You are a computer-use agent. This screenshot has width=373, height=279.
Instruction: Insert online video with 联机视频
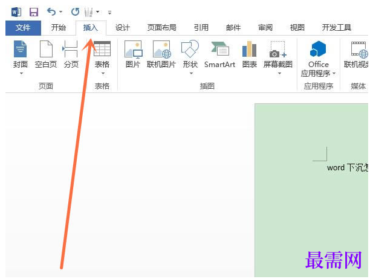pyautogui.click(x=356, y=54)
